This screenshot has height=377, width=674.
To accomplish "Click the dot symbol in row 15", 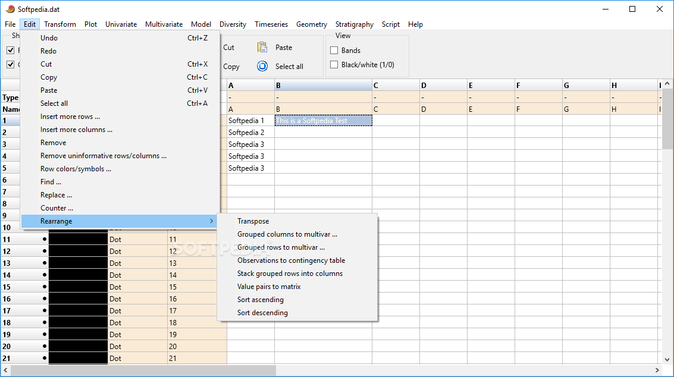I will [x=44, y=287].
